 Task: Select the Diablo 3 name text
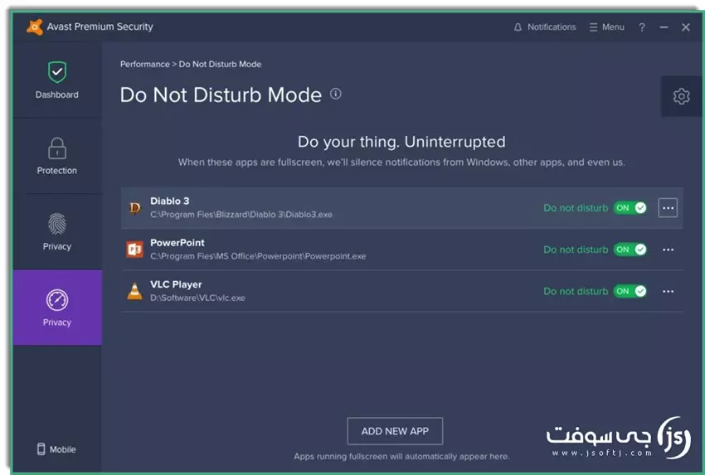(x=169, y=201)
